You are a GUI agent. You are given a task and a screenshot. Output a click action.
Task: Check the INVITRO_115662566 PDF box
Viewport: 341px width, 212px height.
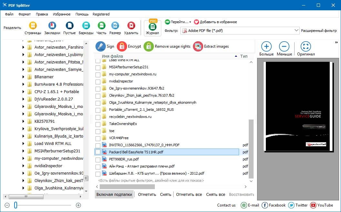98,145
